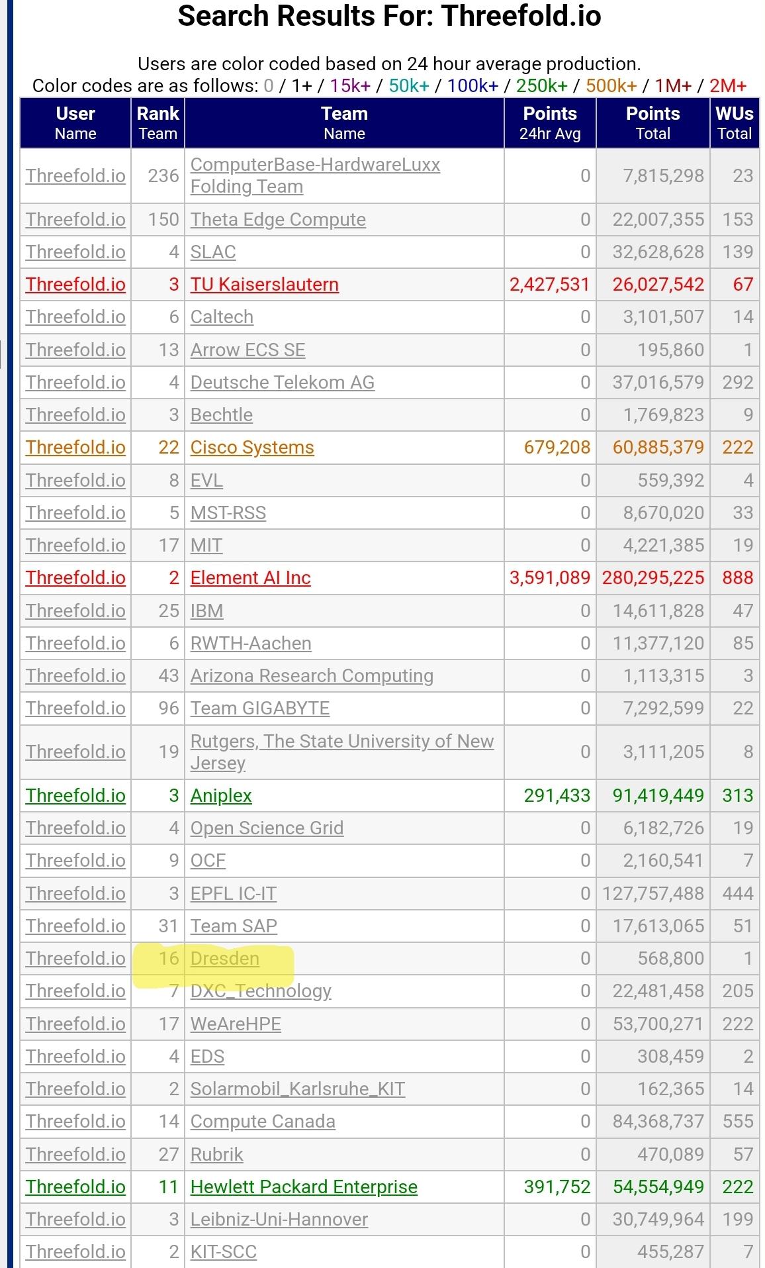
Task: Open the Rubrik team link
Action: click(217, 1154)
